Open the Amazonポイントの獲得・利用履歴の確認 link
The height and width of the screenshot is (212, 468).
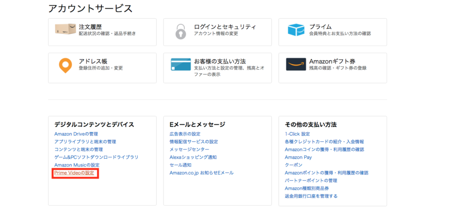point(326,173)
